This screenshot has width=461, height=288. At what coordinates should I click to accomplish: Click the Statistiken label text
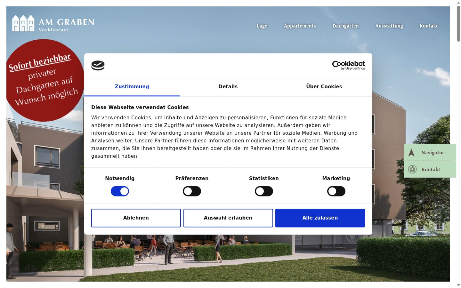point(264,179)
